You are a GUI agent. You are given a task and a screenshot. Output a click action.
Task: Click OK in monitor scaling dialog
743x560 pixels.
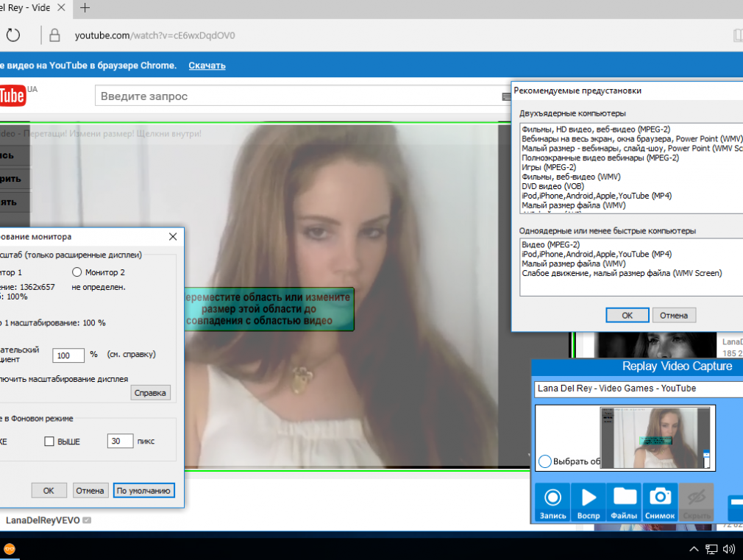click(x=49, y=490)
